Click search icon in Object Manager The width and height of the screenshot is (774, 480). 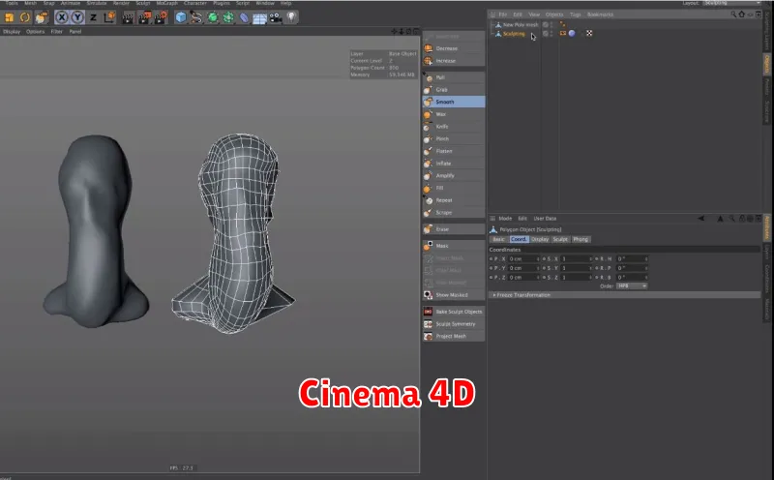733,15
